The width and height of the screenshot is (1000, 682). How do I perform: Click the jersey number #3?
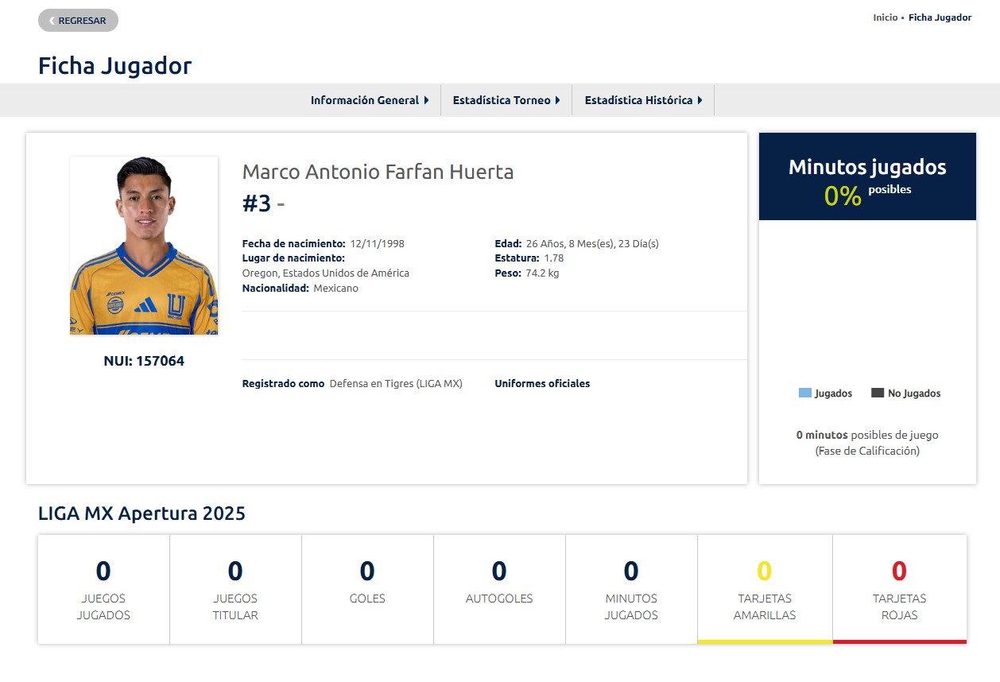click(257, 204)
